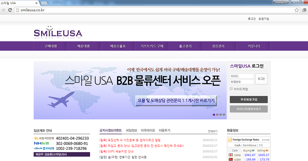Click the 무료회원가입 button
This screenshot has height=161, width=308.
click(249, 99)
